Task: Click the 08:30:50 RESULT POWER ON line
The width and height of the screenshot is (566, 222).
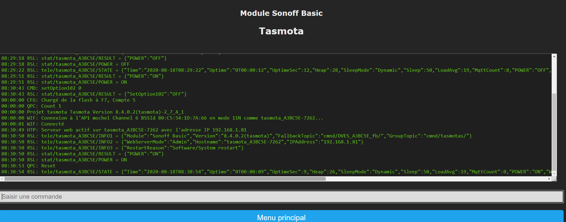Action: (83, 154)
